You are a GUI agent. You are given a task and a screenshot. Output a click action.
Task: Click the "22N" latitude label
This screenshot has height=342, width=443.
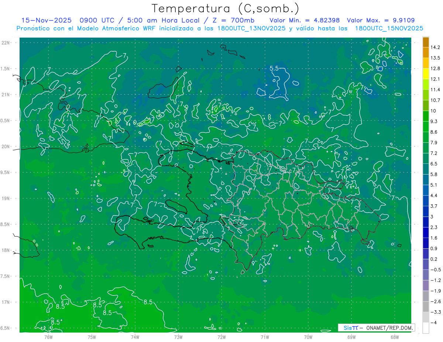[x=6, y=43]
